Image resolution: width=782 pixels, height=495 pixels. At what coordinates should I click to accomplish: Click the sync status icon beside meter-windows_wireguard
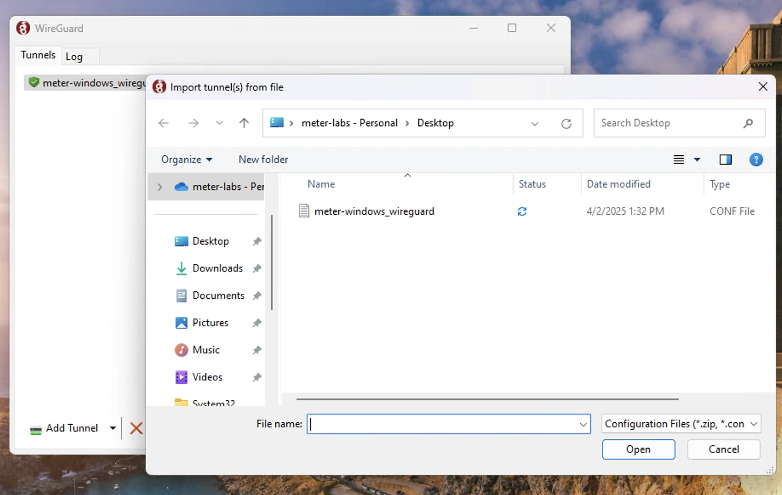[522, 211]
